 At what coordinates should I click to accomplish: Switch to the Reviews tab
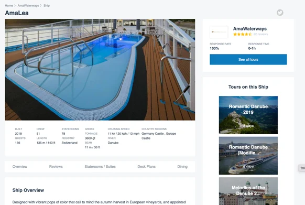point(56,166)
